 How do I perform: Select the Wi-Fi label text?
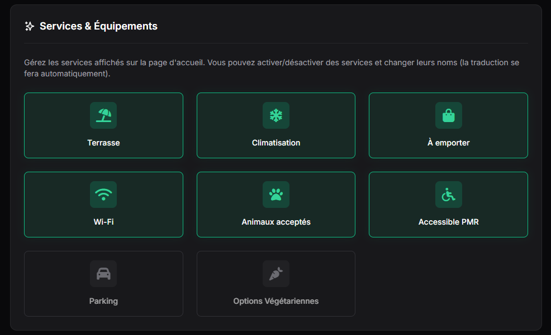(x=103, y=222)
